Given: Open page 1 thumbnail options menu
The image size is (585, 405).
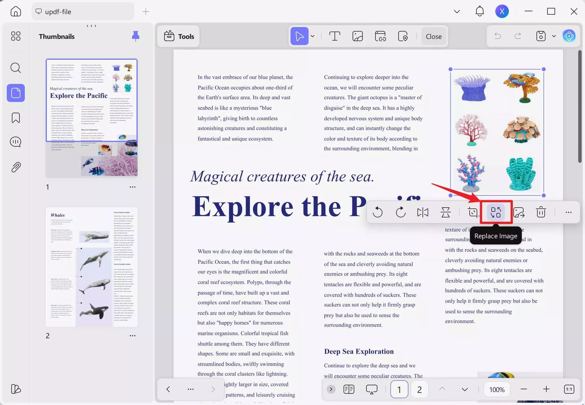Looking at the screenshot, I should pos(133,187).
